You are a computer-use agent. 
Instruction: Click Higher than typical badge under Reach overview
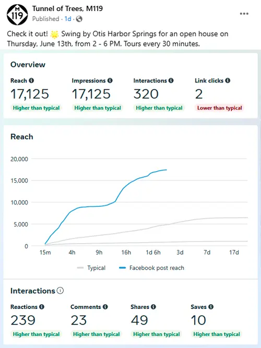[x=36, y=108]
